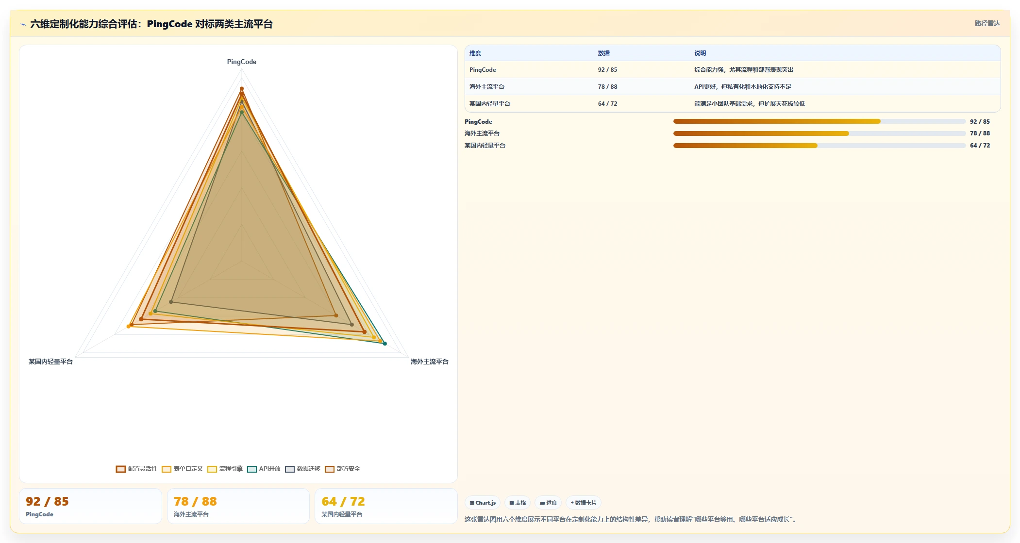Toggle the 流程引擎 legend item
Image resolution: width=1020 pixels, height=543 pixels.
point(225,469)
